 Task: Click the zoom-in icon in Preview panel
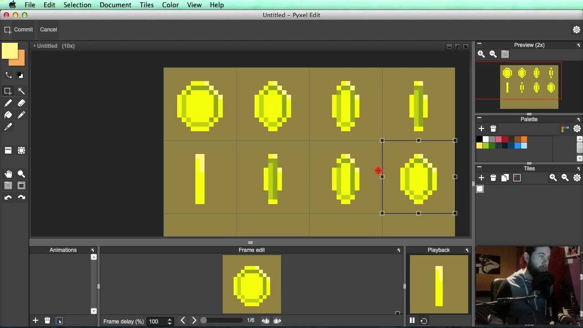(481, 54)
